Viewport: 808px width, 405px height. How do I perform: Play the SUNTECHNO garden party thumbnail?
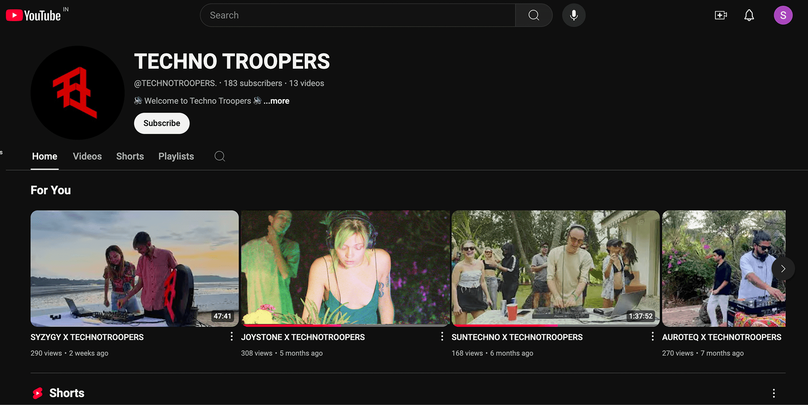[555, 268]
